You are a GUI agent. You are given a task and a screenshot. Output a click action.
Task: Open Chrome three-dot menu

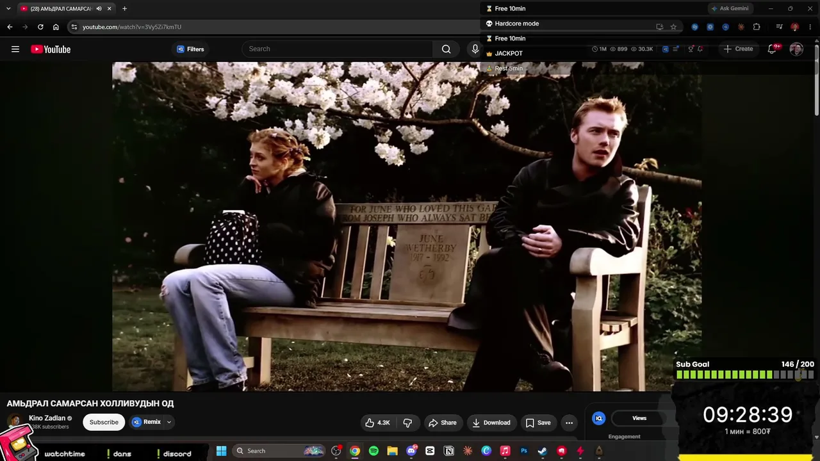pos(810,27)
